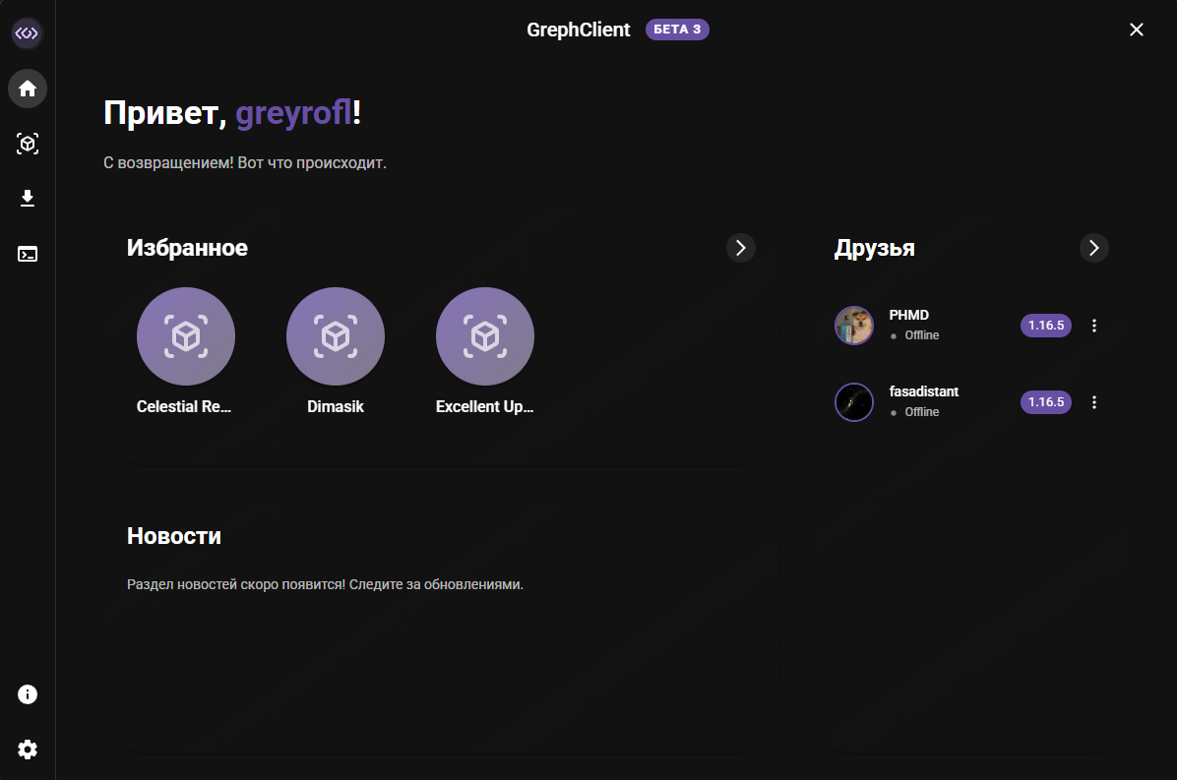
Task: Open the options menu for friend fasadistant
Action: coord(1094,402)
